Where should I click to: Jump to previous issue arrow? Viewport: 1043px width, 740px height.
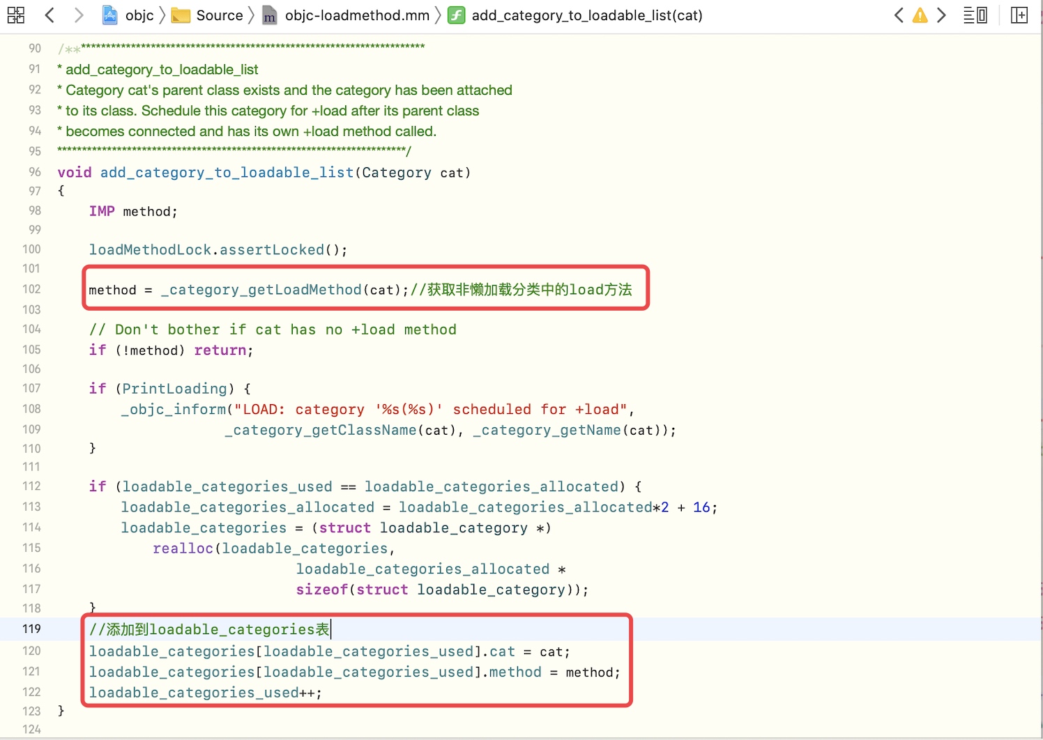pyautogui.click(x=899, y=15)
